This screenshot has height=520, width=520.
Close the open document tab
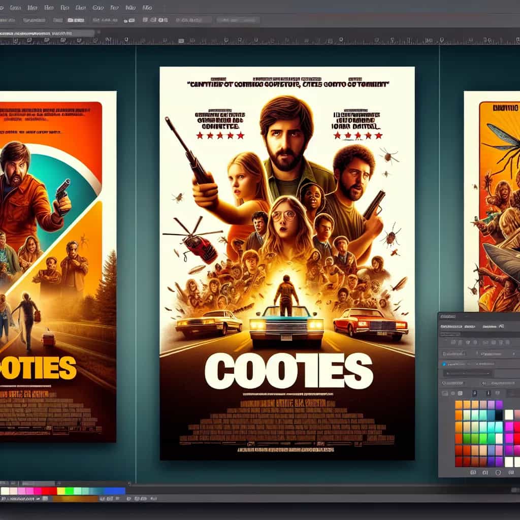click(x=98, y=33)
